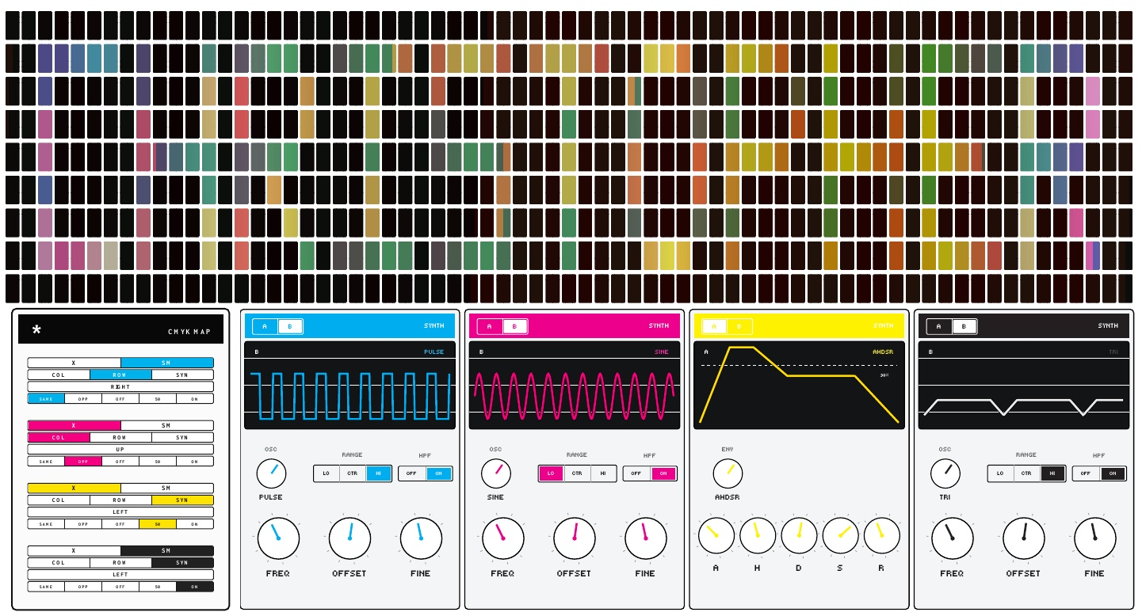Adjust the yellow envelope S knob

click(x=841, y=535)
